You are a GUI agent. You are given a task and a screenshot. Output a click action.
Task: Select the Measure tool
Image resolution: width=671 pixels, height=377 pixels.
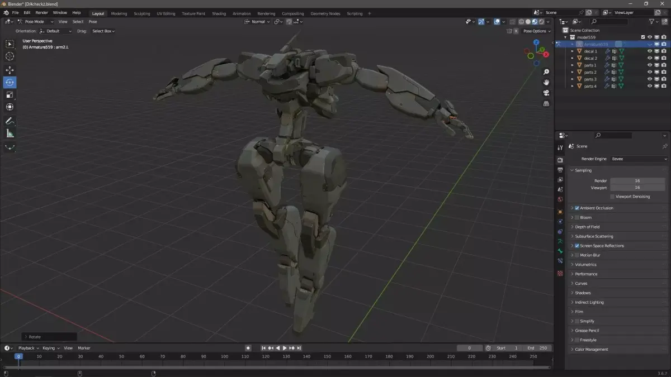pyautogui.click(x=10, y=133)
